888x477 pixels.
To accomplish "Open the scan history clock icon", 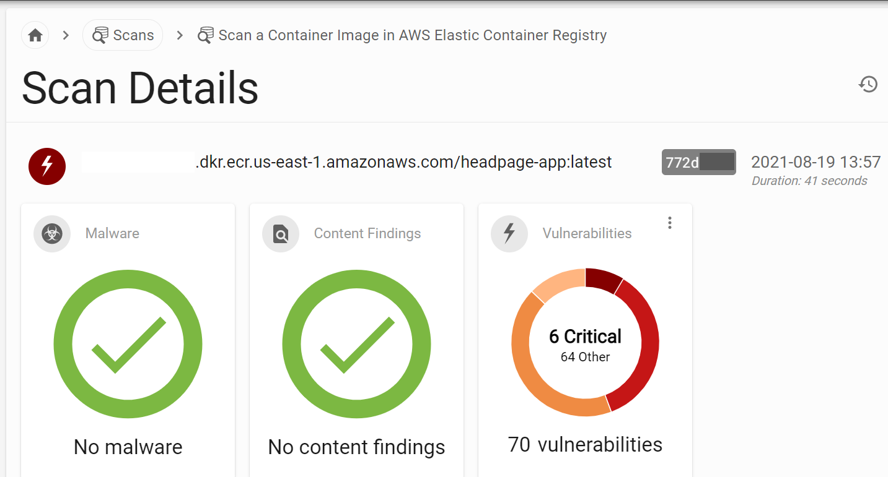I will [868, 84].
